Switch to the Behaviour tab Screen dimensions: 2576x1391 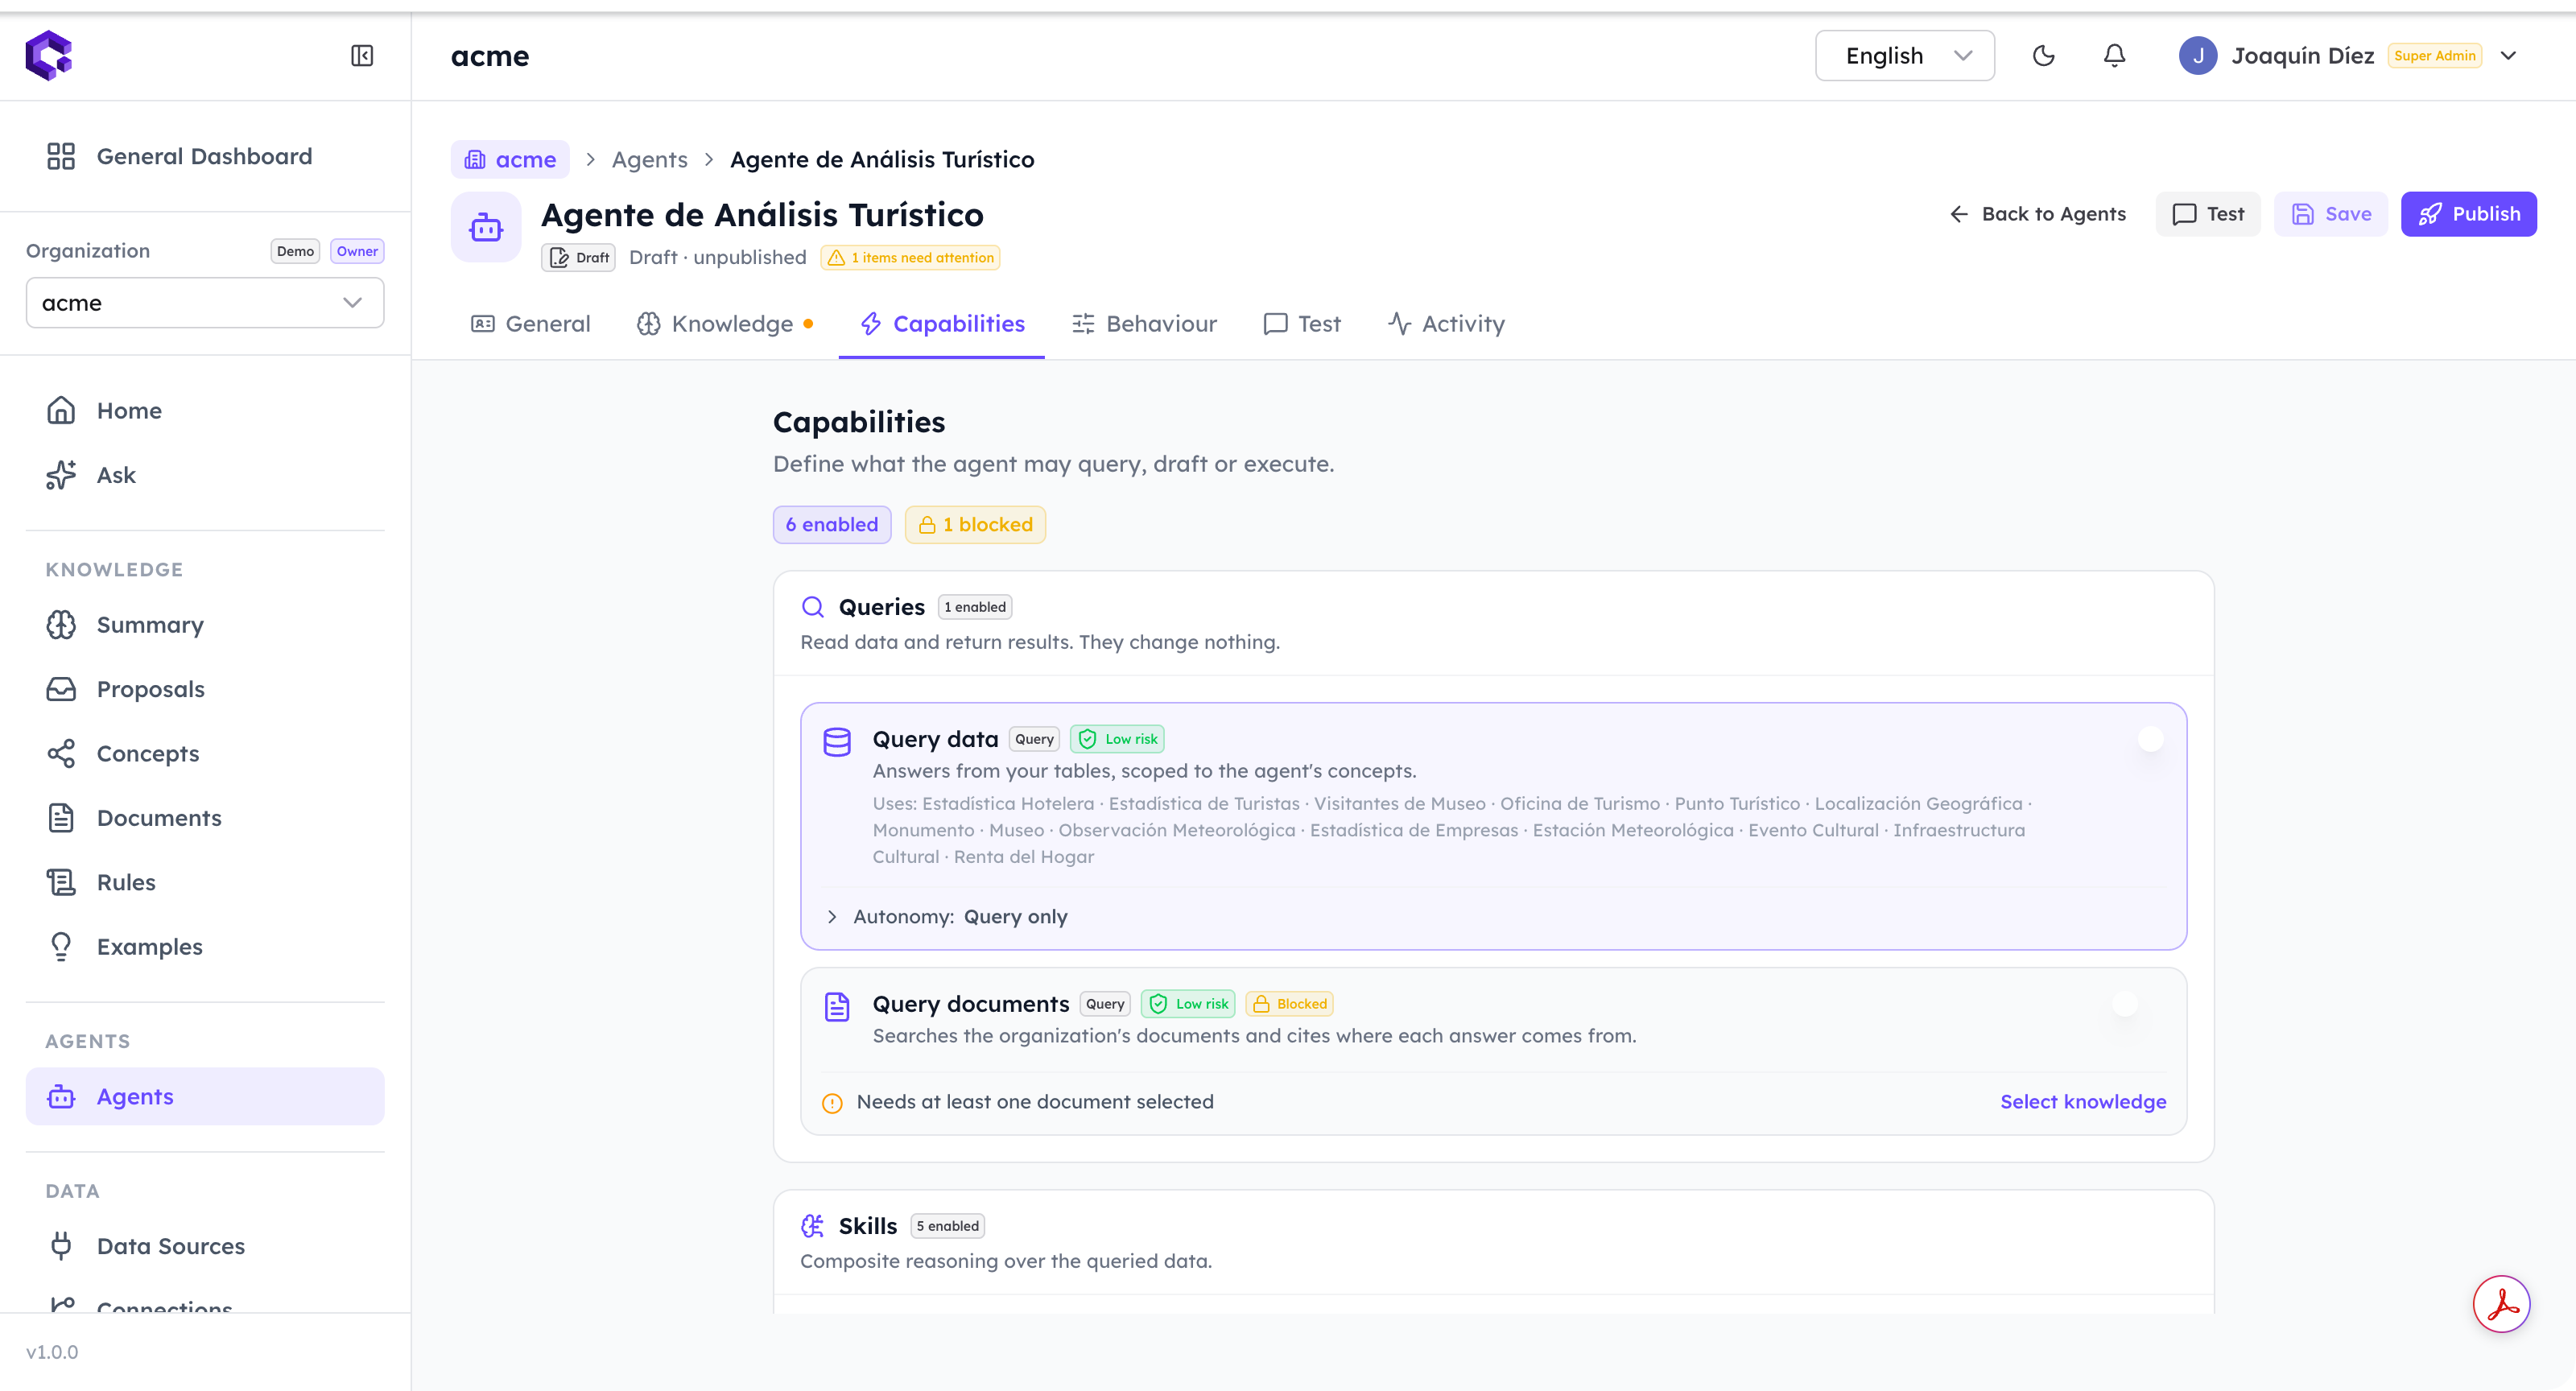[1144, 324]
